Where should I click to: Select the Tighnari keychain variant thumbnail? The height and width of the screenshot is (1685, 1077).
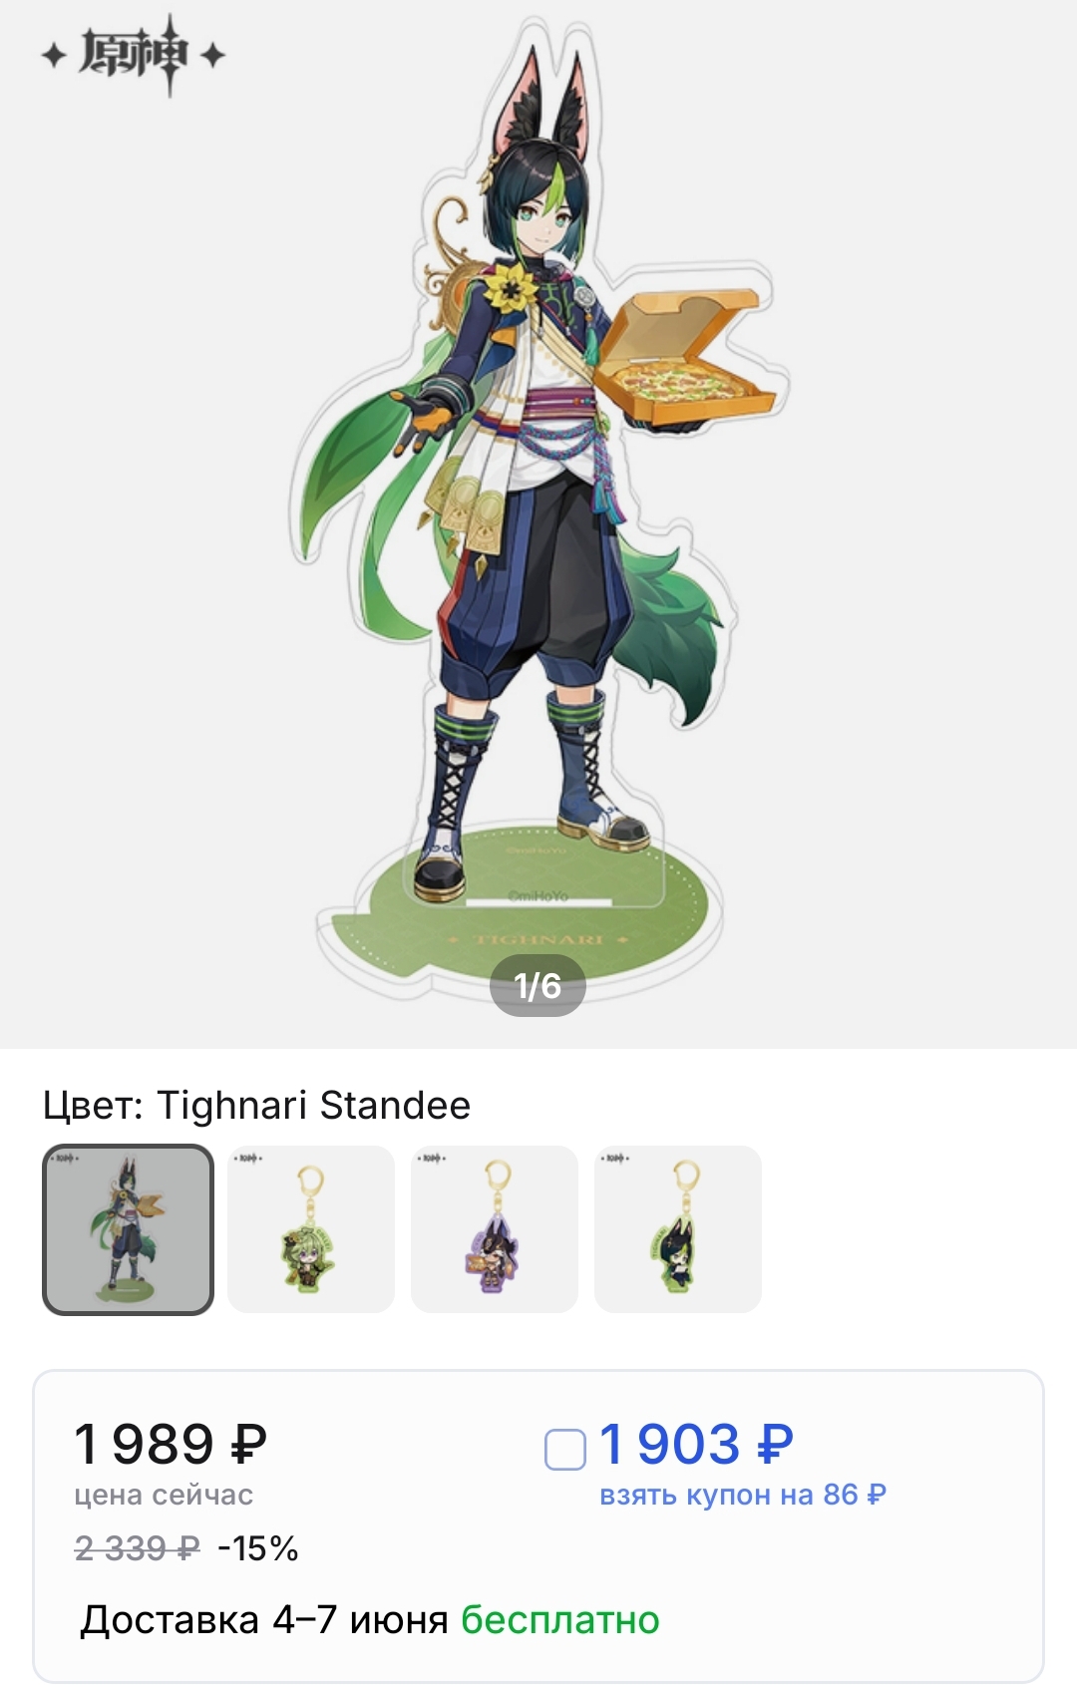(678, 1229)
